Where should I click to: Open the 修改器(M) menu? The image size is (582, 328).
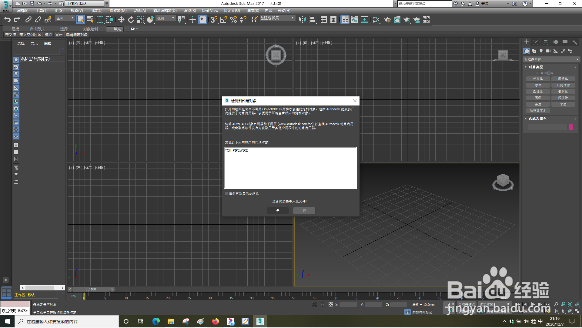118,11
